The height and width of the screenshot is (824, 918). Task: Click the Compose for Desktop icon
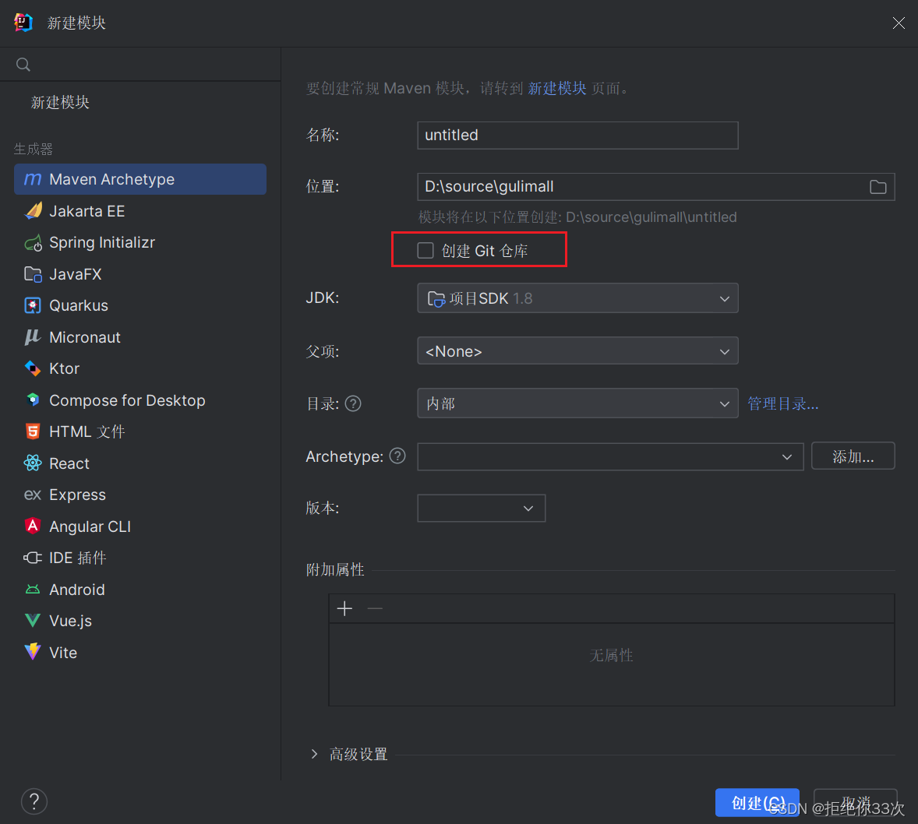click(x=33, y=400)
